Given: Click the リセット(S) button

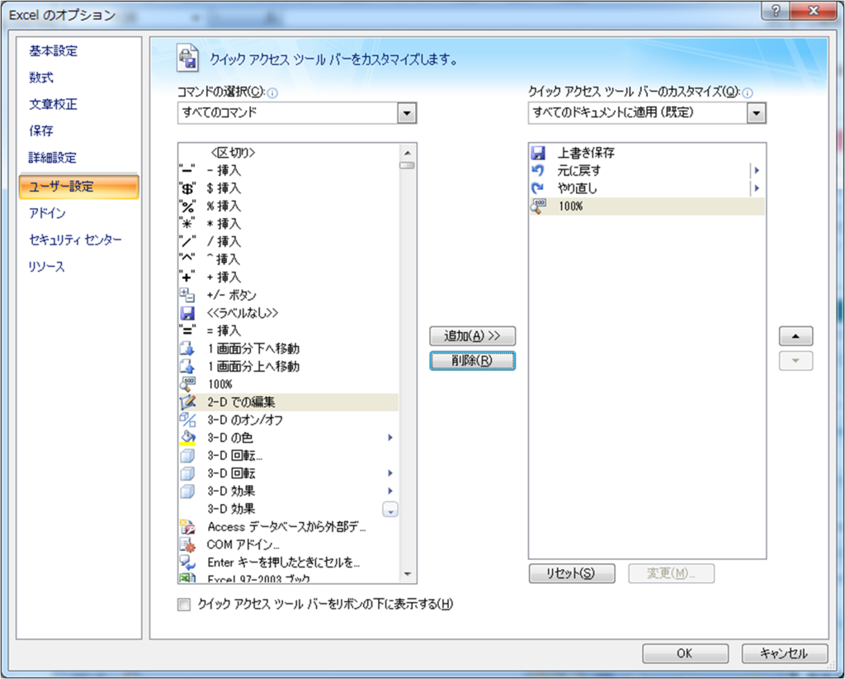Looking at the screenshot, I should (572, 573).
